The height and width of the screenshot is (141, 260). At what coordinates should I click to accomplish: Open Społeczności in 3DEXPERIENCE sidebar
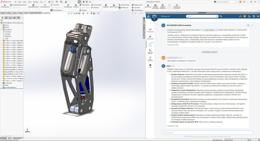tap(150, 37)
